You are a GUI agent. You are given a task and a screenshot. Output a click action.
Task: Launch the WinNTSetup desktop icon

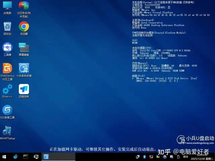click(7, 133)
